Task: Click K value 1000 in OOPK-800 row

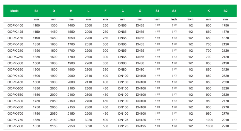Action: [x=209, y=126]
